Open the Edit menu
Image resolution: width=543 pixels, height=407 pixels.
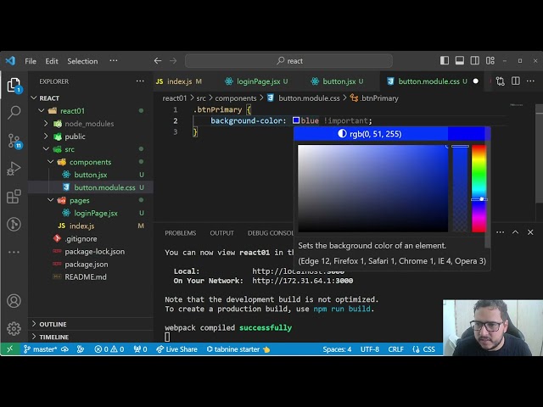coord(51,61)
